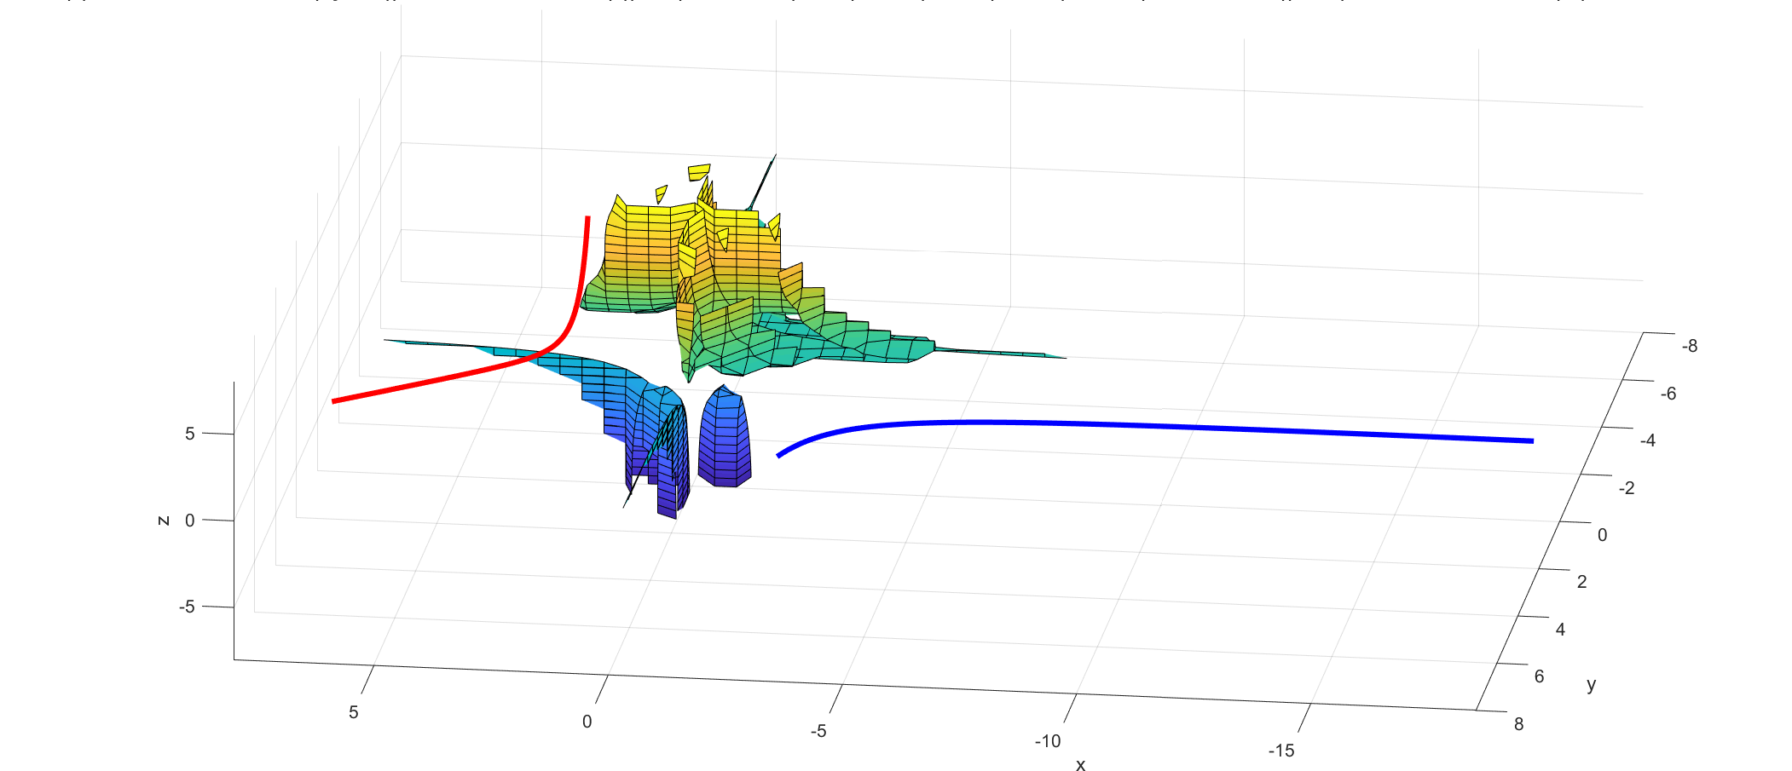
Task: Click the 0 tick label on x axis
Action: point(587,722)
